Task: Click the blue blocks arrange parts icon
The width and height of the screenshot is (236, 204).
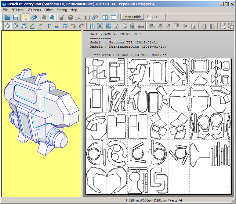Action: [108, 26]
